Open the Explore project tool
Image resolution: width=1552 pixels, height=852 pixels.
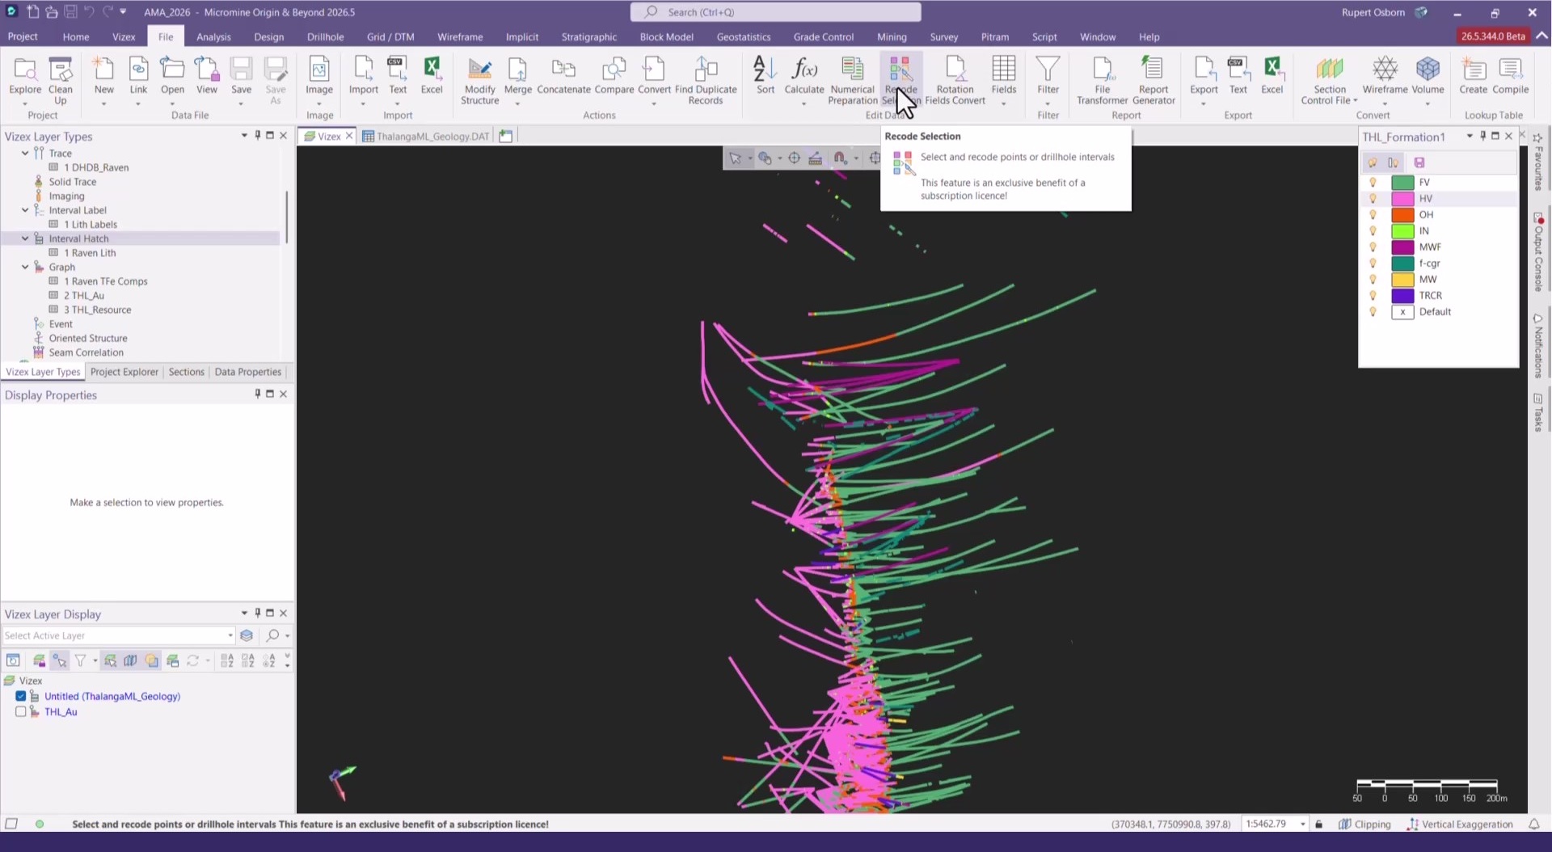(25, 79)
